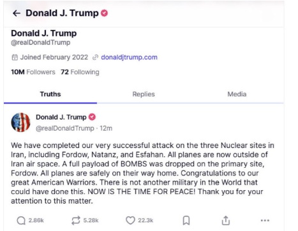Viewport: 298px width, 231px height.
Task: Open the donaldjtrump.com website link
Action: tap(129, 57)
